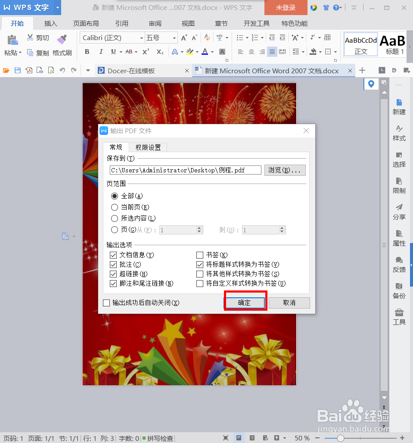The height and width of the screenshot is (443, 413).
Task: Click 浏览(B)... to choose save location
Action: point(285,170)
